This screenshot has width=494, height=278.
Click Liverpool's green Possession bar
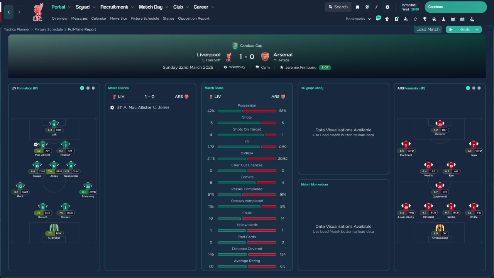(229, 111)
